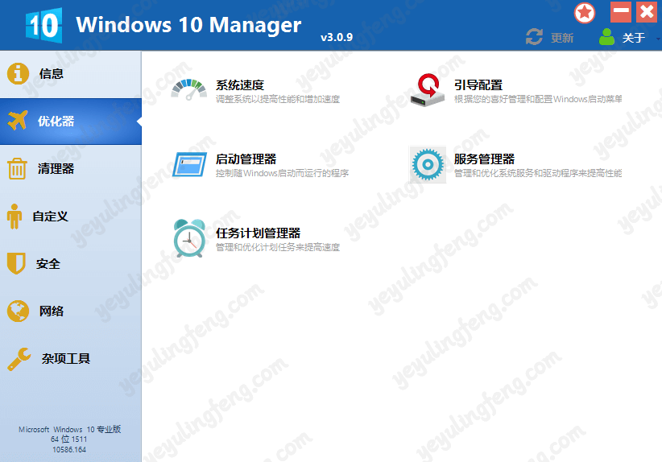Click description 根据您的喜好管理和配置Windows启动菜单
The width and height of the screenshot is (662, 462).
click(538, 99)
